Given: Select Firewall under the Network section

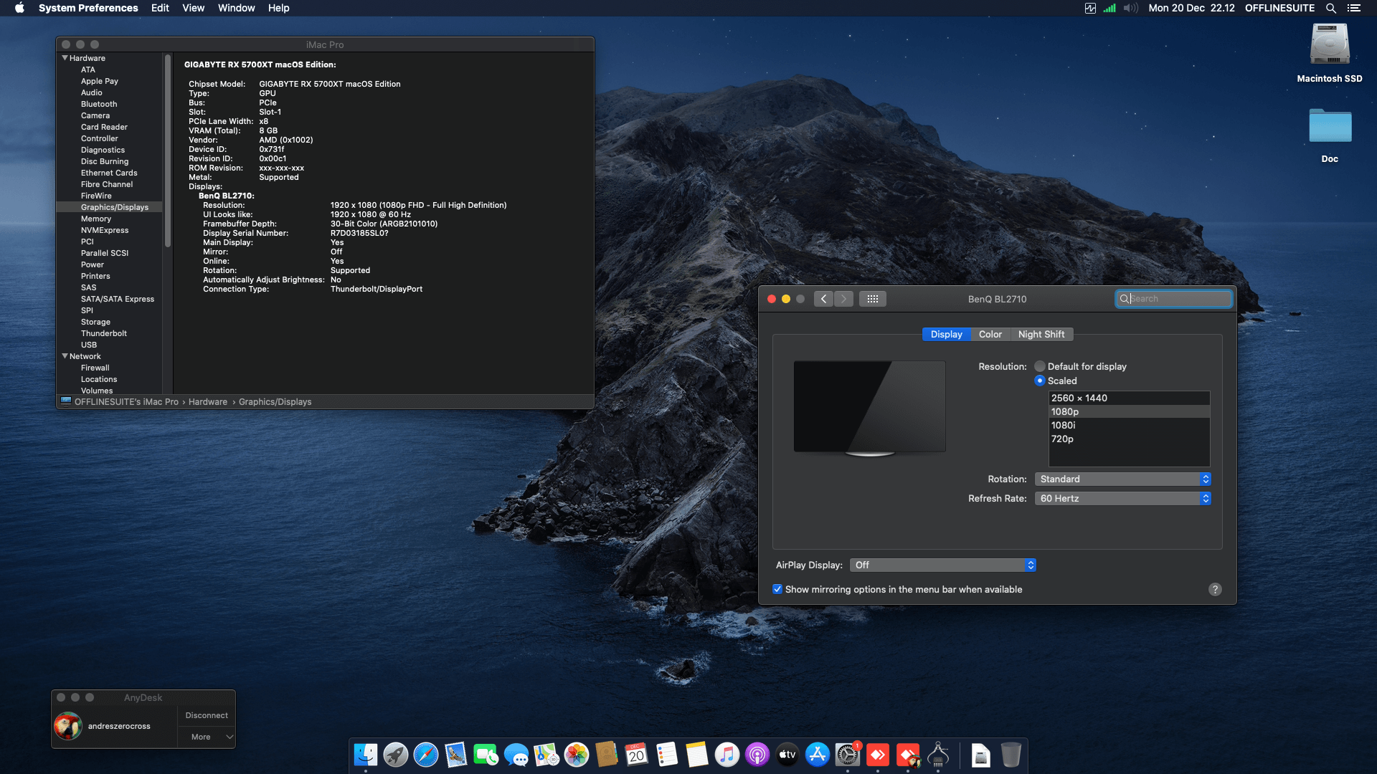Looking at the screenshot, I should click(95, 368).
